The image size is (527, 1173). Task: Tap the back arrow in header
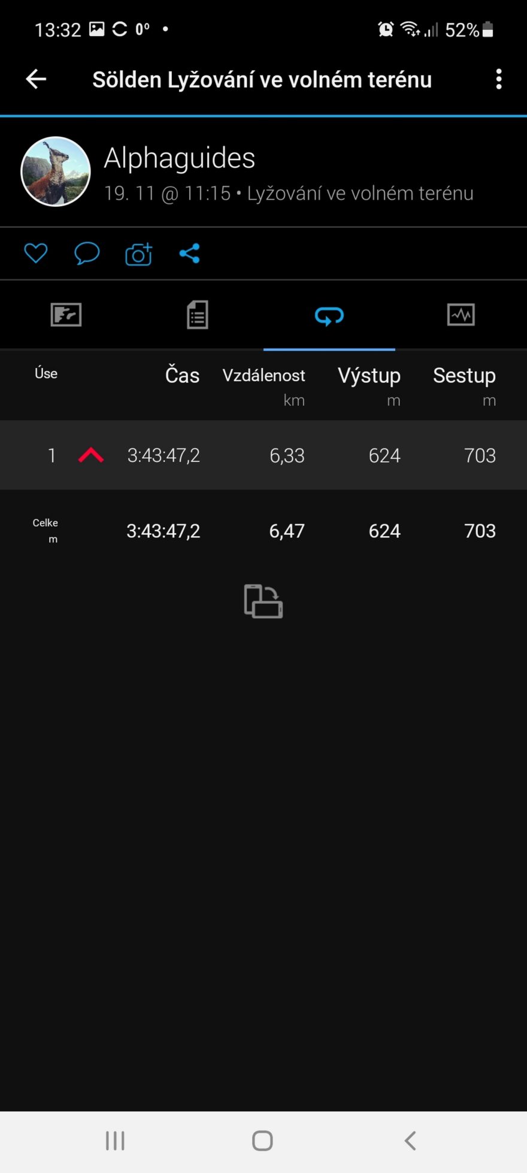click(36, 79)
